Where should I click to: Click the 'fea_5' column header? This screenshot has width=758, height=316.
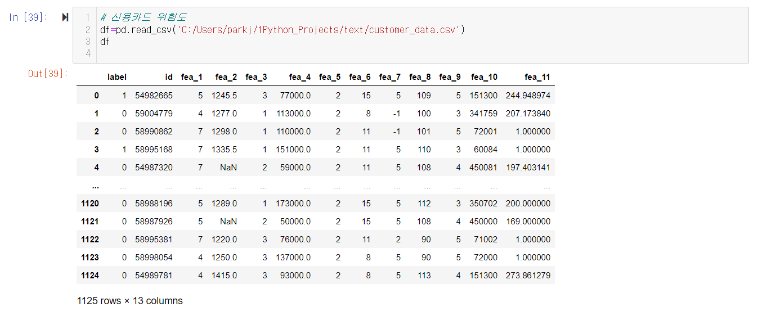[x=330, y=77]
